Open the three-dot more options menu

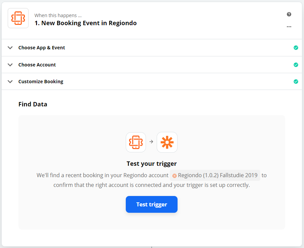(x=289, y=27)
